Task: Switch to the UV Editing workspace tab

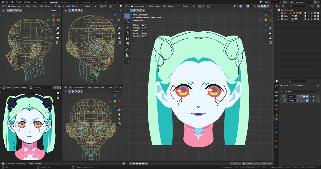Action: 65,2
